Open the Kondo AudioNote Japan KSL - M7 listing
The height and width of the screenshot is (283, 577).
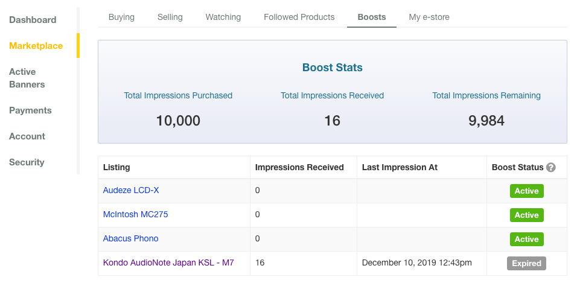[168, 262]
